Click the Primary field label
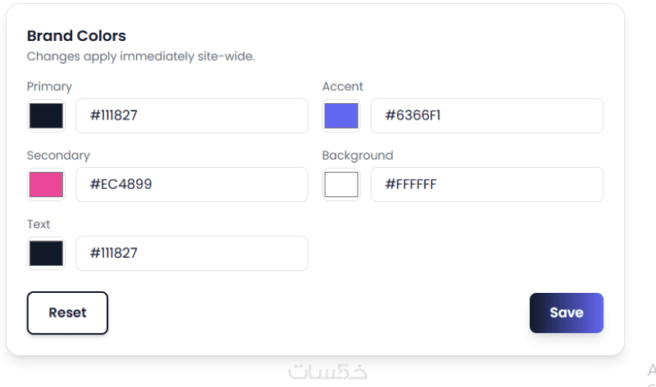 coord(49,87)
